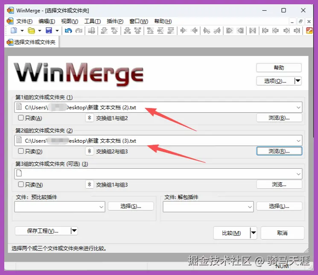Click the 新建 文本文档 (3).txt path field
The width and height of the screenshot is (318, 275).
click(x=158, y=140)
